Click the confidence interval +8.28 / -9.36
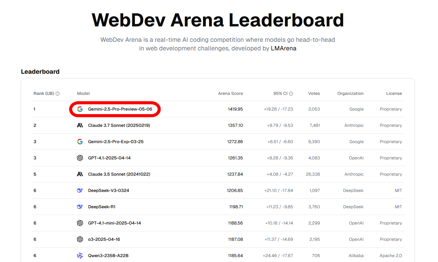 point(280,158)
